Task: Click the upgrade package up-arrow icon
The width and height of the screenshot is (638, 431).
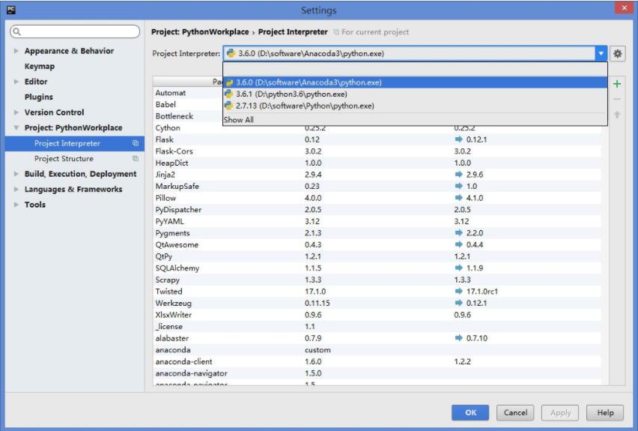Action: click(617, 115)
